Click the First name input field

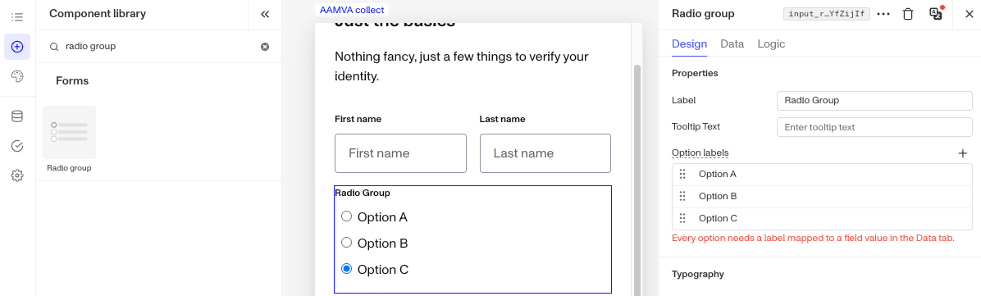click(x=400, y=153)
